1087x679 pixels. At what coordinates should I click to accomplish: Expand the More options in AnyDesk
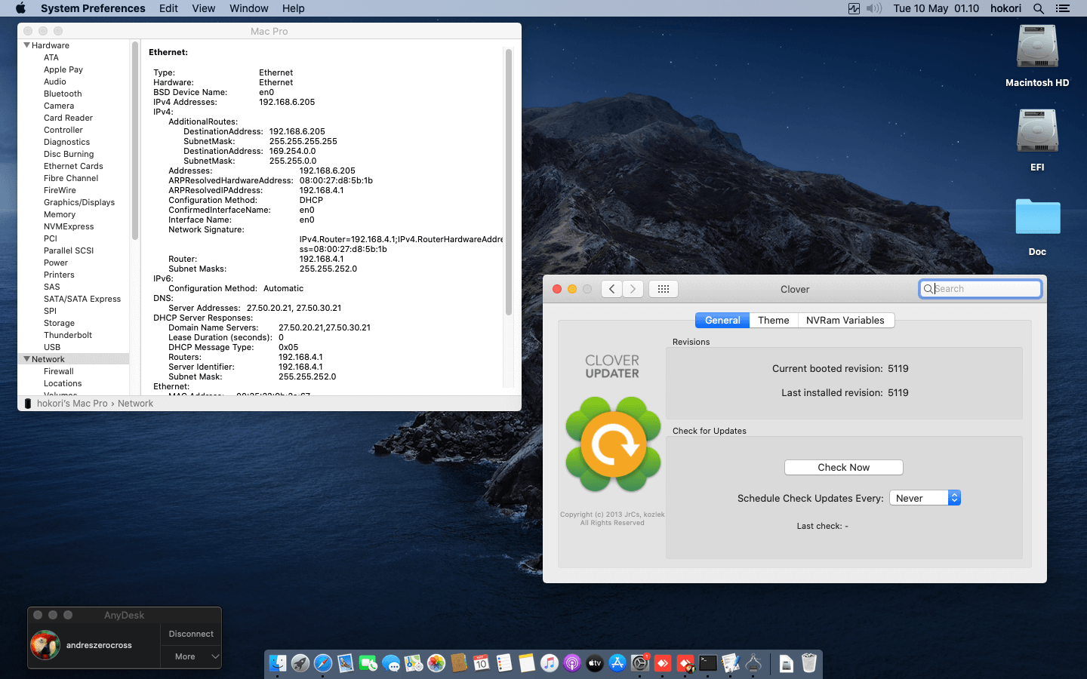(x=185, y=657)
